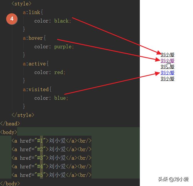This screenshot has width=193, height=186.
Task: Click the value blue in the code
Action: pyautogui.click(x=60, y=98)
